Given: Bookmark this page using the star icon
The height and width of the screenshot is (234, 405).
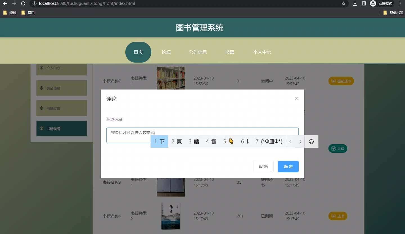Looking at the screenshot, I should coord(343,4).
